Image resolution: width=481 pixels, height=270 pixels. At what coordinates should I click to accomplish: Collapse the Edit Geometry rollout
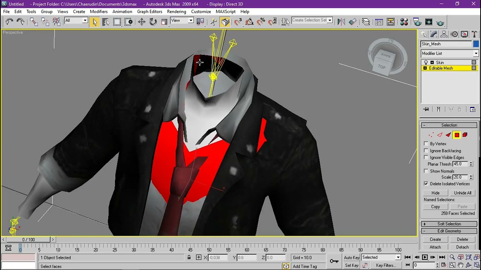(x=449, y=231)
